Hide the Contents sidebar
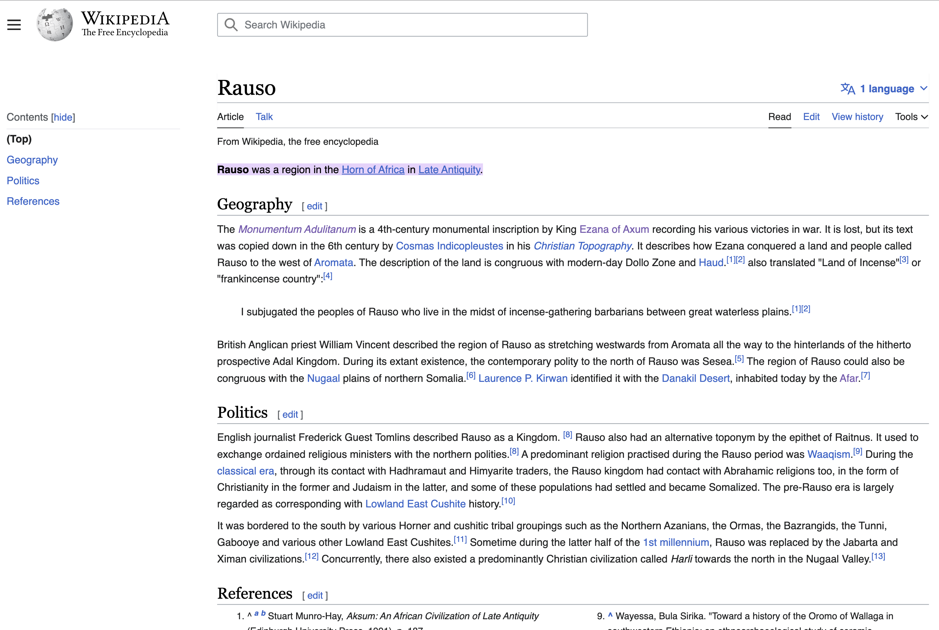Image resolution: width=939 pixels, height=630 pixels. [63, 117]
